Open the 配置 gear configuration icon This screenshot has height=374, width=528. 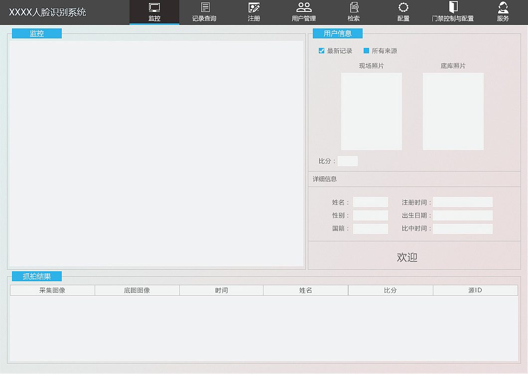(403, 7)
